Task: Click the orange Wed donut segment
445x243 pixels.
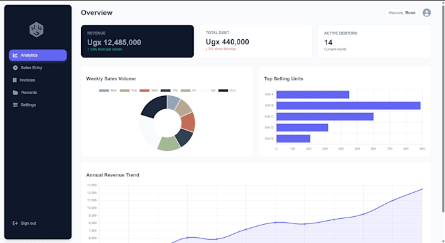Action: [x=188, y=121]
